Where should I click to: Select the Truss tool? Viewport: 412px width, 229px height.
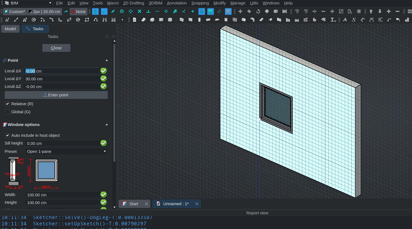[306, 20]
